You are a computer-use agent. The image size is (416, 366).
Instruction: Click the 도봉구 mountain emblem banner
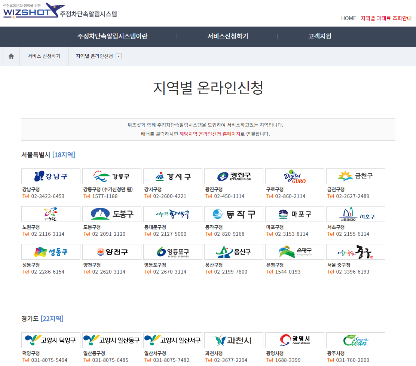[x=111, y=214]
